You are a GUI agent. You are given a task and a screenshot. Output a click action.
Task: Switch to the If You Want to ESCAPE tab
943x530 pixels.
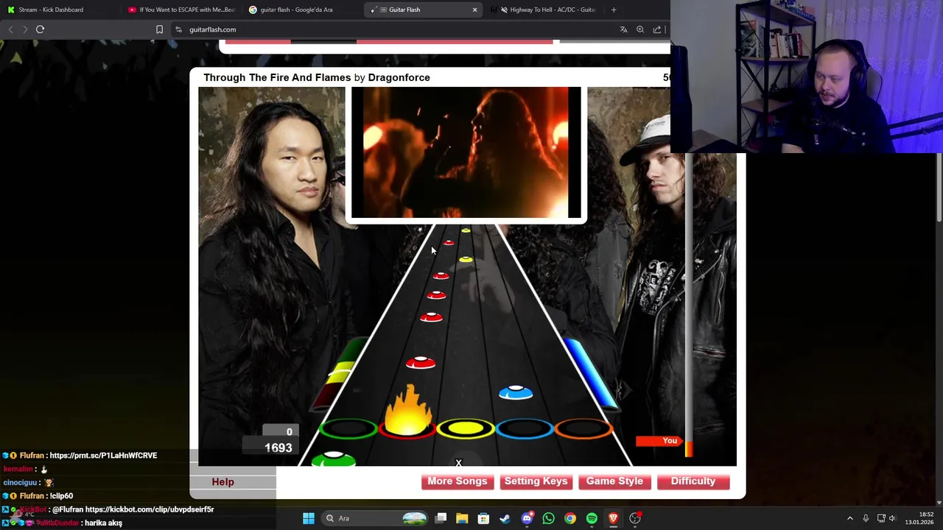tap(180, 10)
